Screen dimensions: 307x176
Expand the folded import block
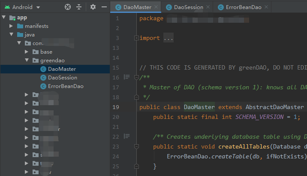point(136,38)
